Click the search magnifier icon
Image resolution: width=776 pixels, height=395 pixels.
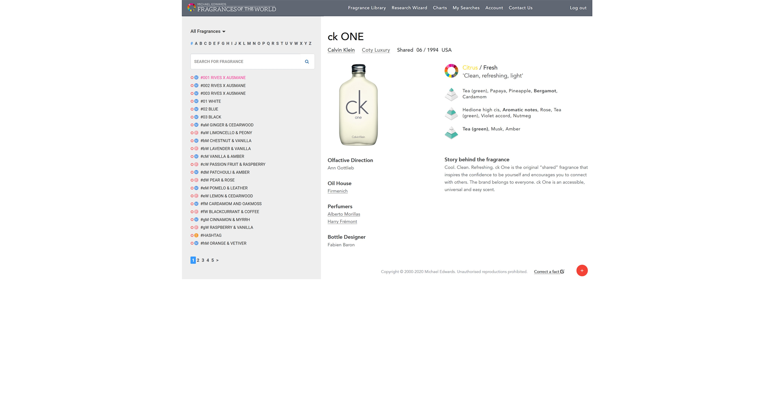coord(307,62)
